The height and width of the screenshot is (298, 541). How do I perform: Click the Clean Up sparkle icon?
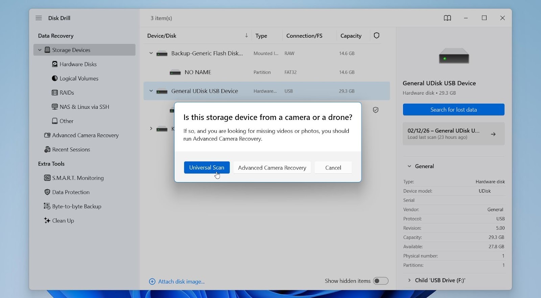coord(47,220)
